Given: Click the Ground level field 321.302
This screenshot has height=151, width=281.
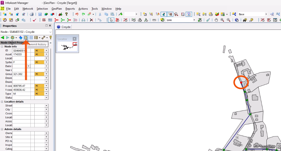Looking at the screenshot, I should point(21,74).
